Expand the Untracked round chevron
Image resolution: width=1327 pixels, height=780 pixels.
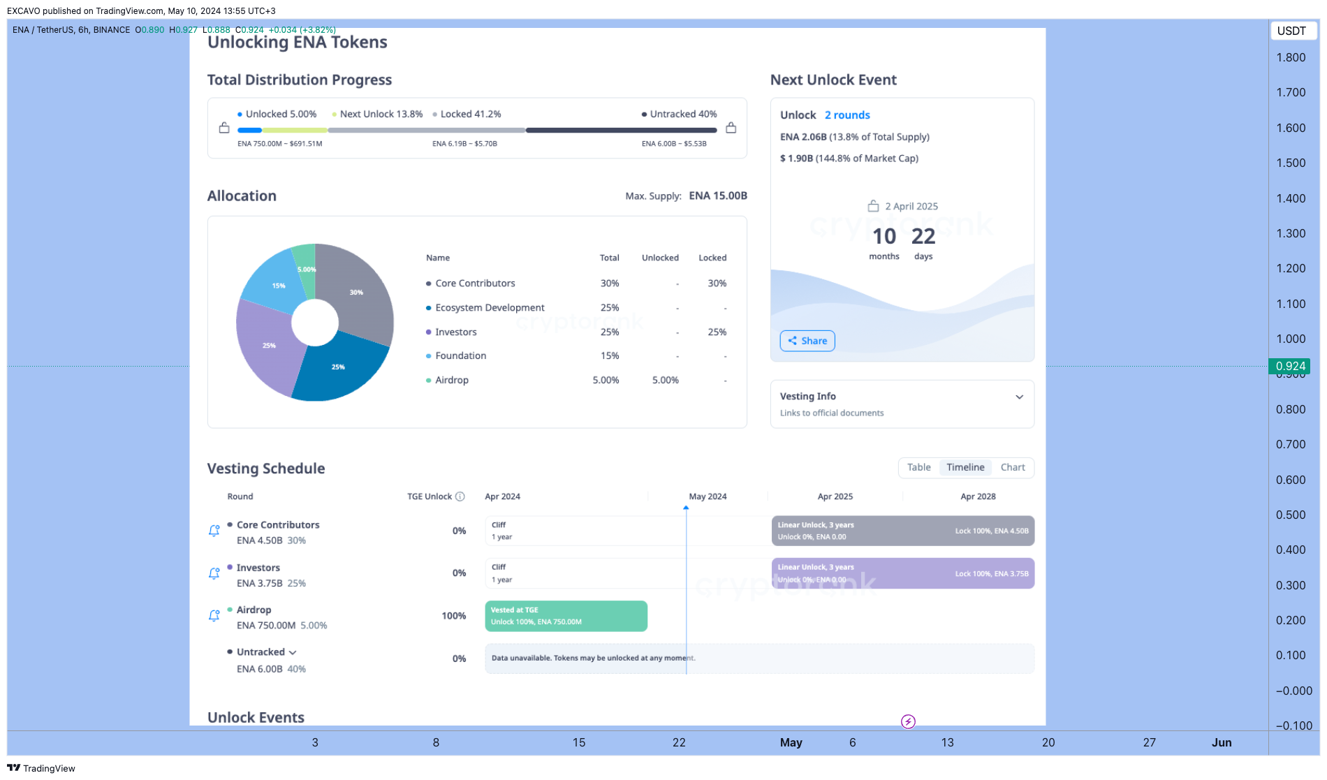coord(293,652)
